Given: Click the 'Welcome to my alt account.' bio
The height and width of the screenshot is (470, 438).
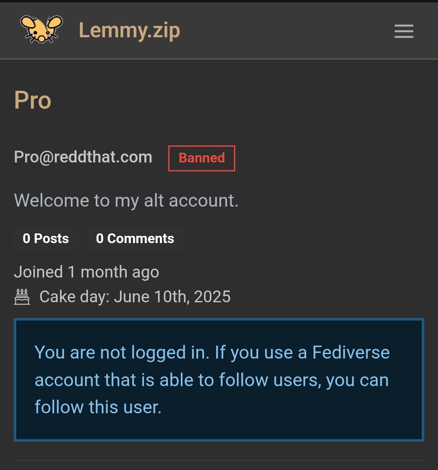Looking at the screenshot, I should tap(126, 200).
